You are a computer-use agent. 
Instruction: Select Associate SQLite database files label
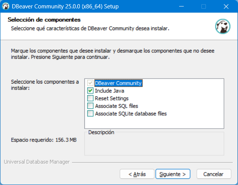(131, 114)
